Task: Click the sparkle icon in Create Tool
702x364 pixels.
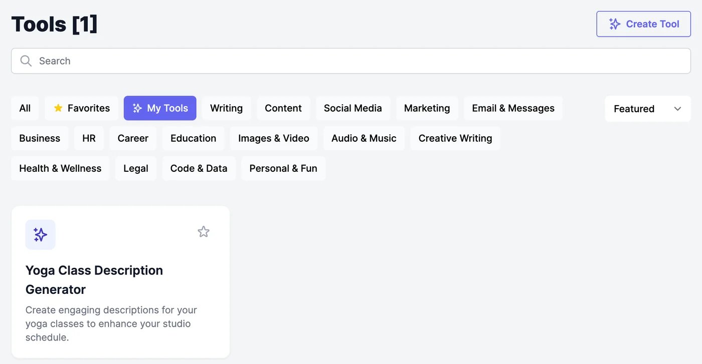Action: (x=615, y=24)
